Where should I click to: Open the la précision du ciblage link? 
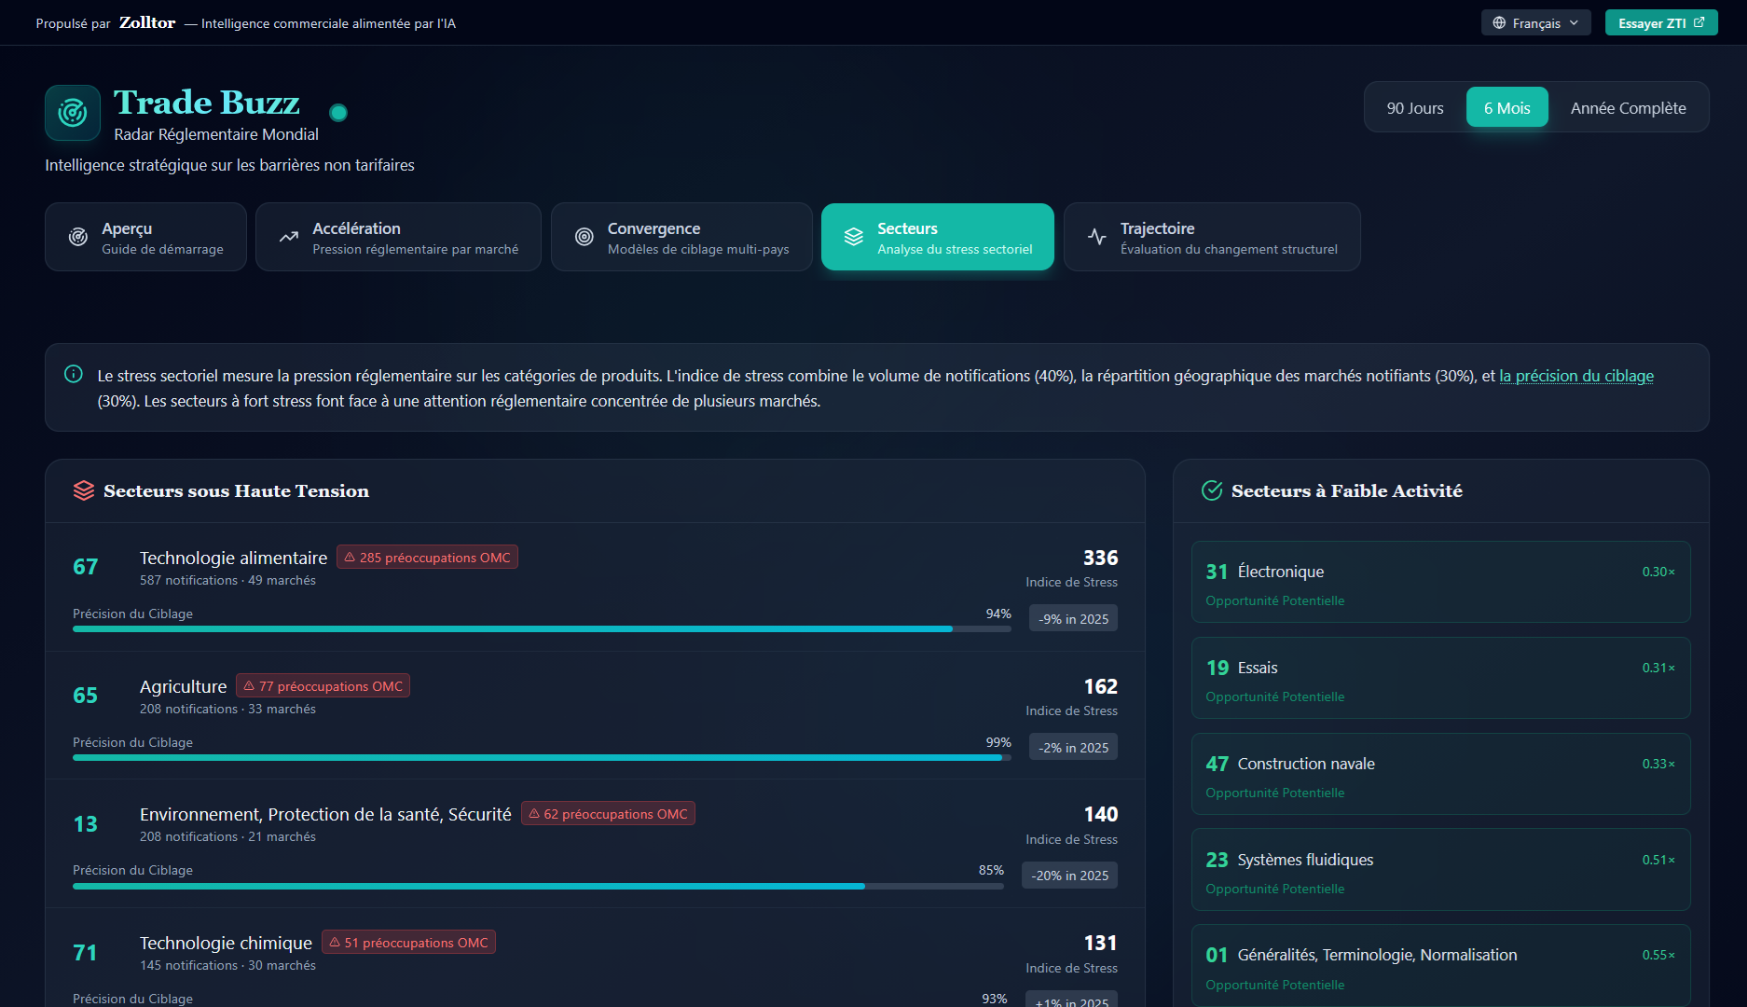(x=1576, y=376)
